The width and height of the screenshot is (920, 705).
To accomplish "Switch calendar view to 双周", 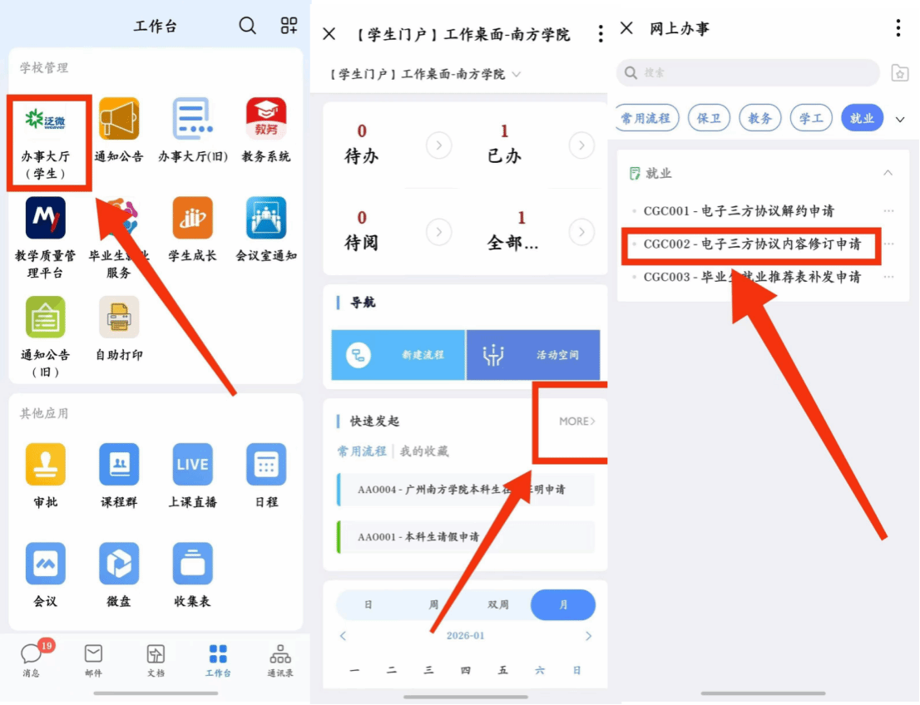I will [498, 605].
